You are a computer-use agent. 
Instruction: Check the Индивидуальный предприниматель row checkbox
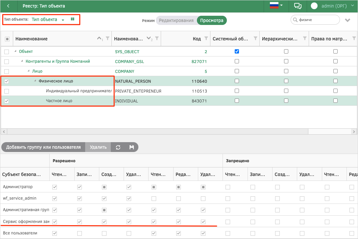(x=7, y=91)
